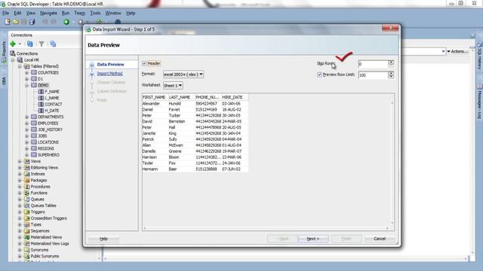Viewport: 483px width, 271px height.
Task: Click the Synonyms folder icon
Action: tap(27, 250)
